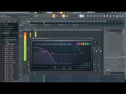Click the band 7 type selector above knobs
This screenshot has height=94, width=126.
(90, 63)
